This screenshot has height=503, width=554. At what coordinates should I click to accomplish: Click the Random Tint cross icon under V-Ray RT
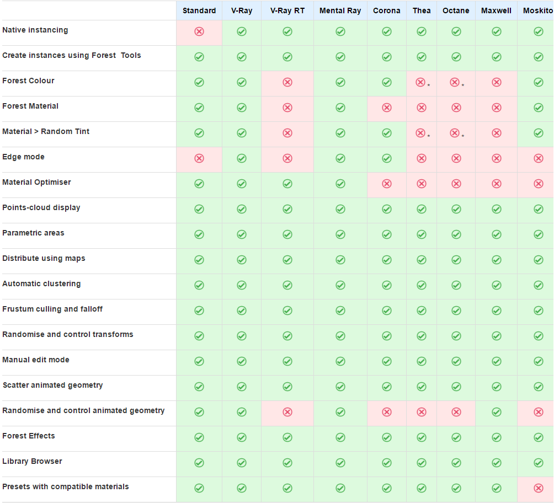287,133
